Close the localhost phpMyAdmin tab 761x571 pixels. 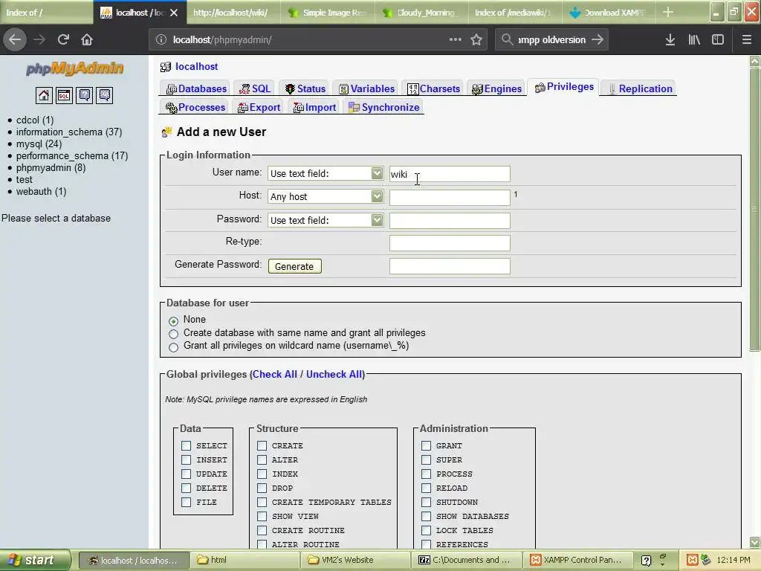pos(174,13)
